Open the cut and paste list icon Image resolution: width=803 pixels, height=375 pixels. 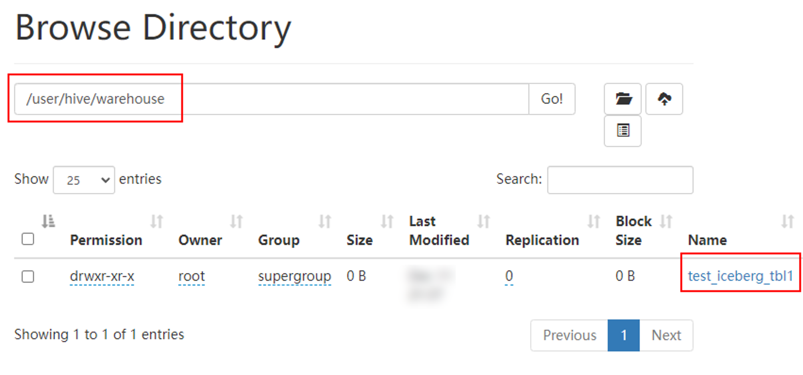click(622, 131)
